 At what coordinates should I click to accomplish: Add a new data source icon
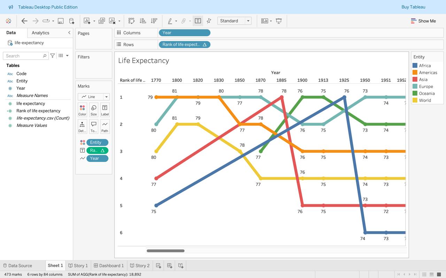coord(71,21)
